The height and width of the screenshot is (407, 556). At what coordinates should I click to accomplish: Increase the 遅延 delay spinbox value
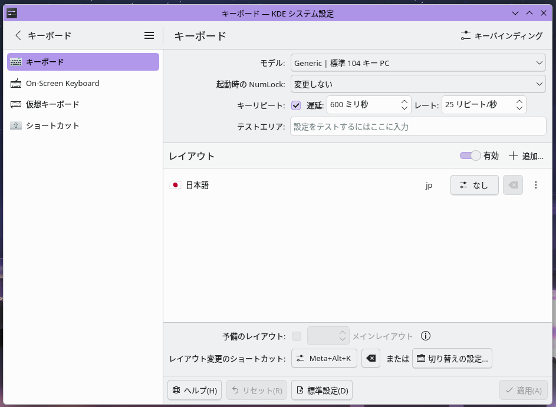404,102
